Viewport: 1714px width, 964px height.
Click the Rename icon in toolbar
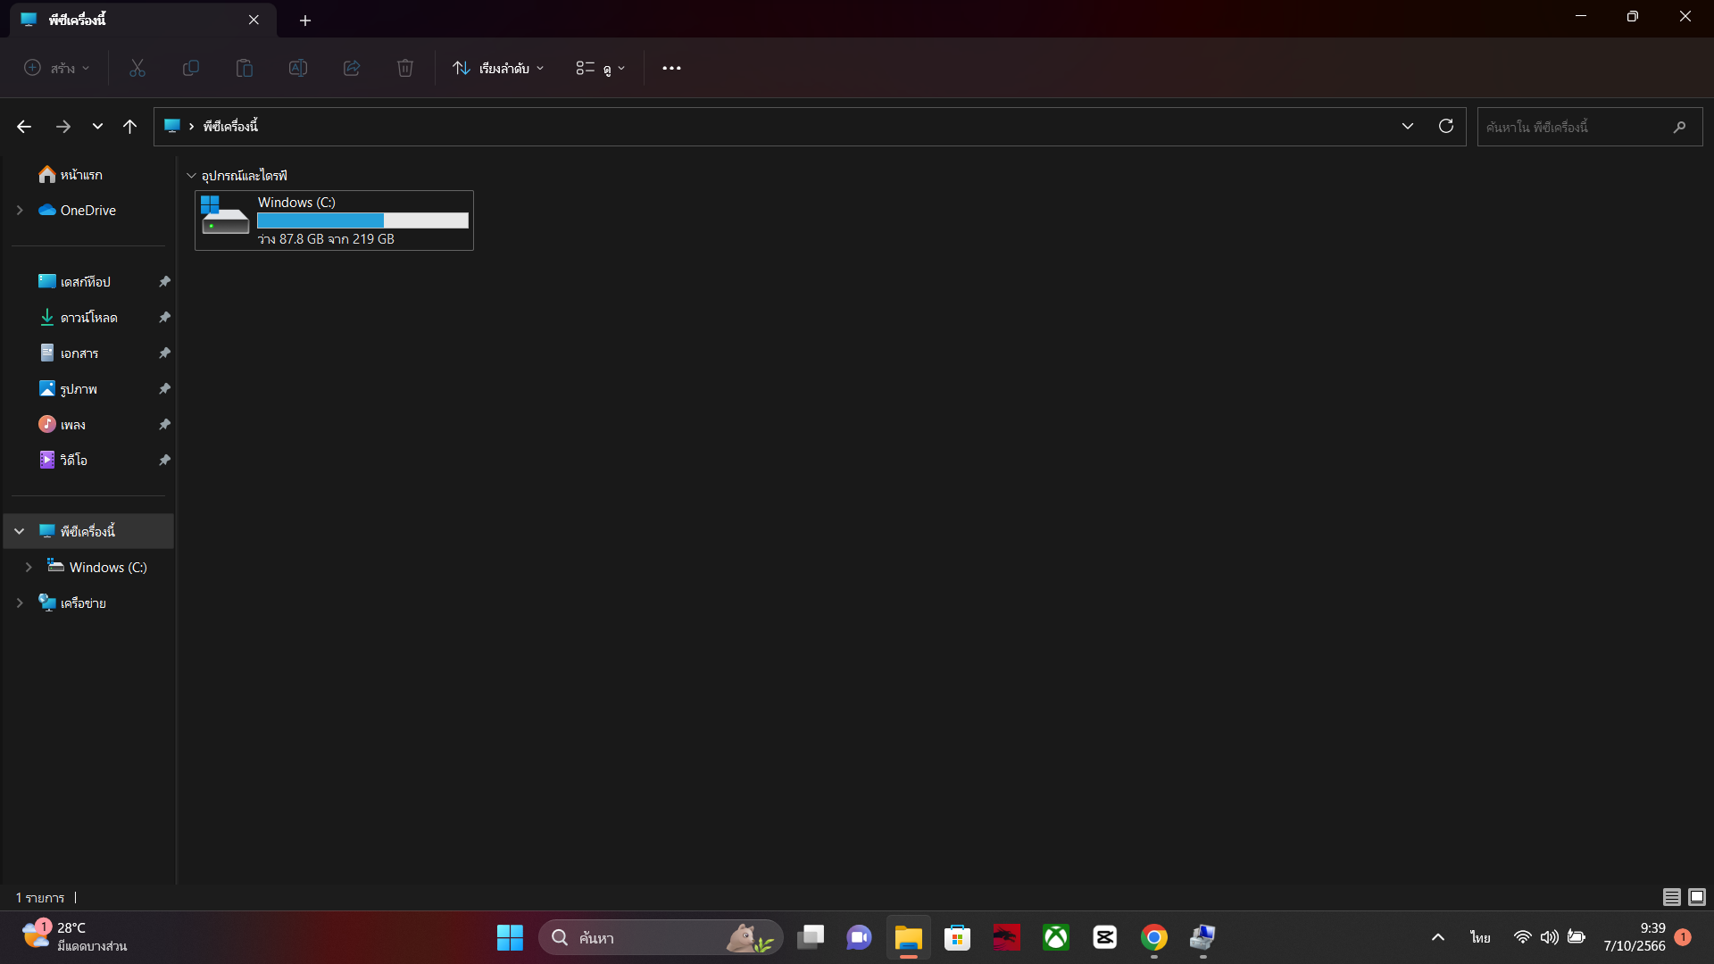[297, 69]
